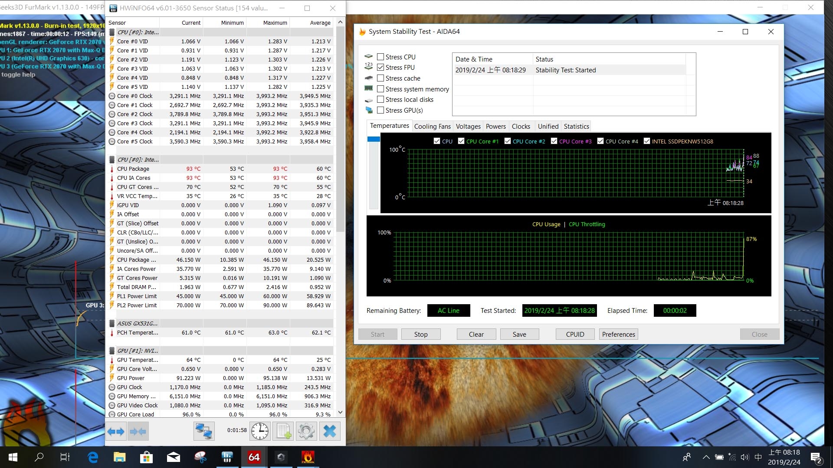Screen dimensions: 833x468
Task: Click HWiNFO sensor list scroll-up arrow
Action: click(x=340, y=22)
